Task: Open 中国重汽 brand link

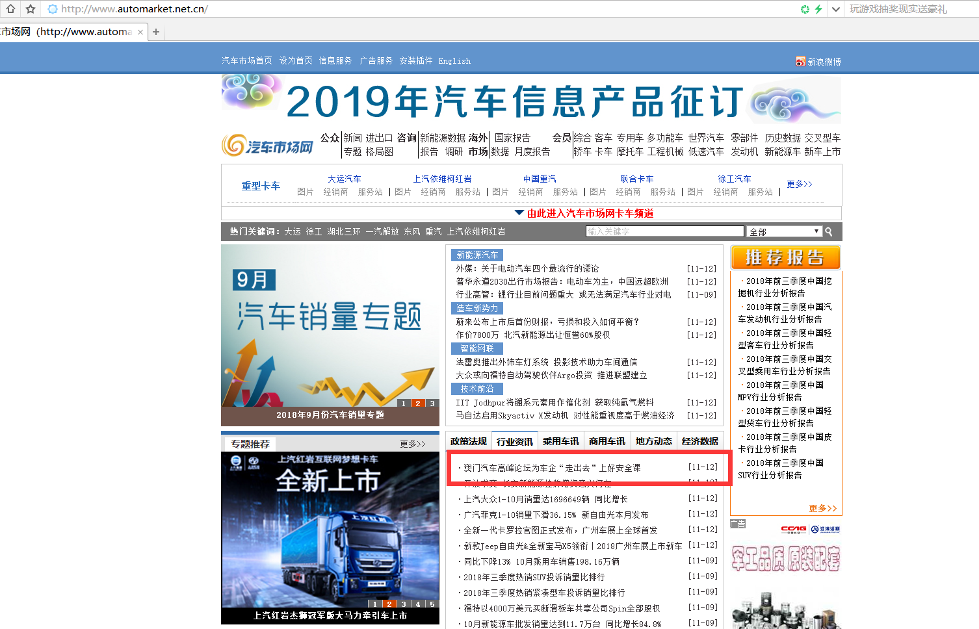Action: click(x=540, y=179)
